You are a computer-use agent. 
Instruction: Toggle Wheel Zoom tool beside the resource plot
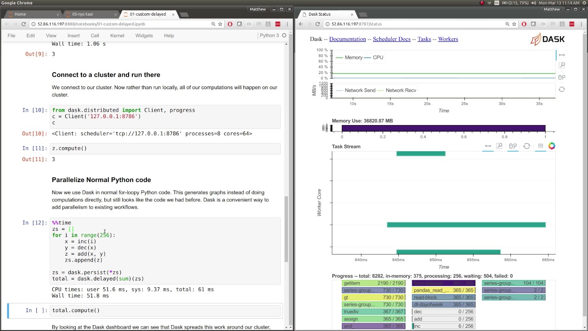click(561, 77)
